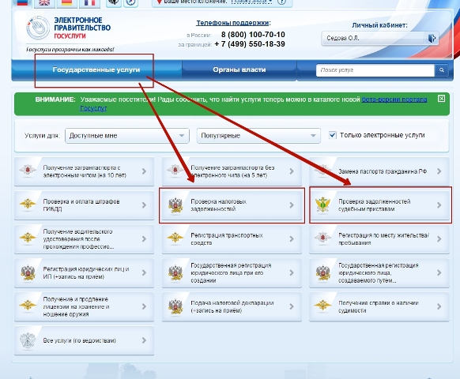Open the Ваше местоположение location selector
This screenshot has width=460, height=379.
tap(251, 2)
